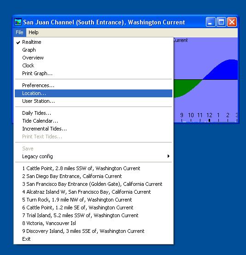Choose the Graph view option
This screenshot has height=255, width=246.
click(x=94, y=50)
